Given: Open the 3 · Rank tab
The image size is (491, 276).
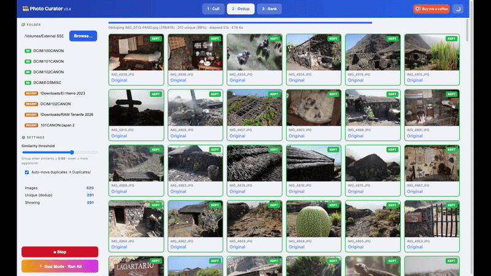Looking at the screenshot, I should [269, 9].
